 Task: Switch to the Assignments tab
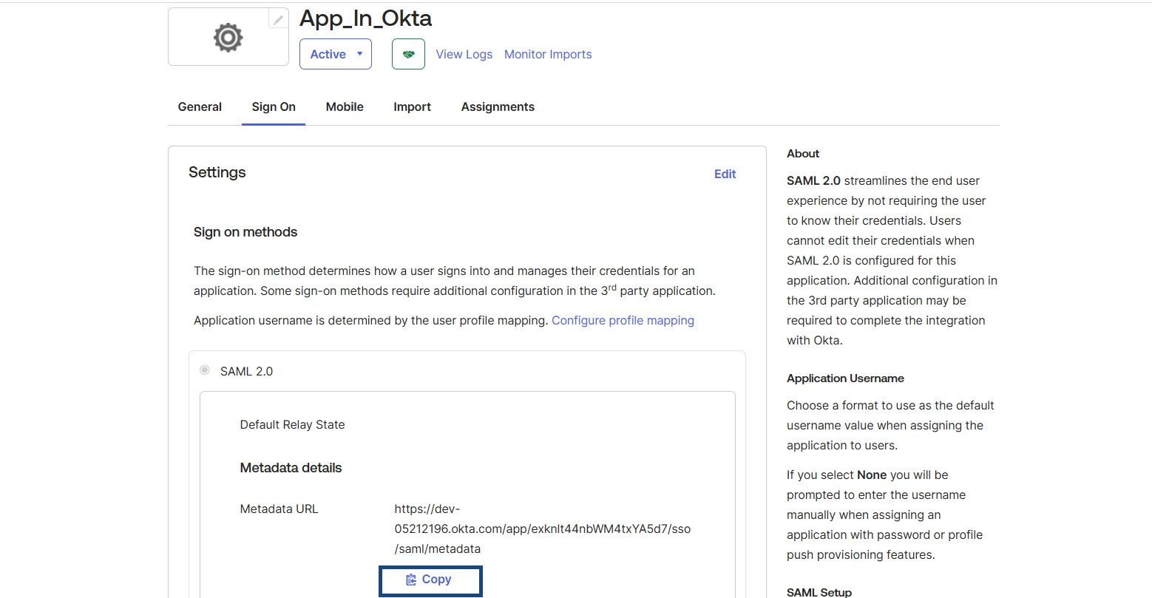[x=498, y=106]
